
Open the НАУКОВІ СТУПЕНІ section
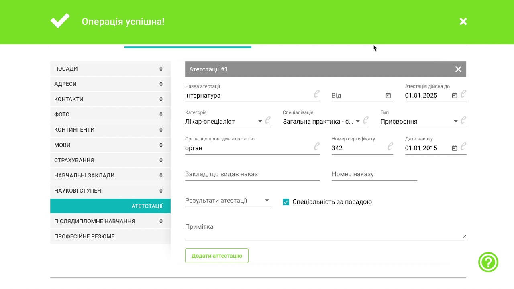[x=110, y=191]
